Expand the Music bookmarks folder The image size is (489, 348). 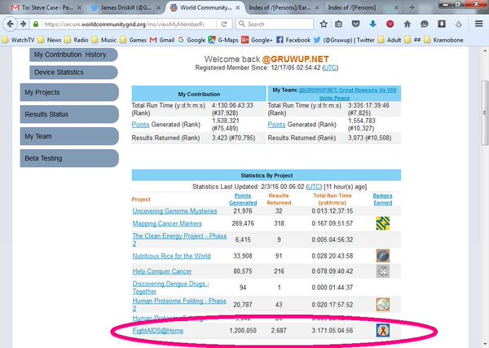point(104,40)
